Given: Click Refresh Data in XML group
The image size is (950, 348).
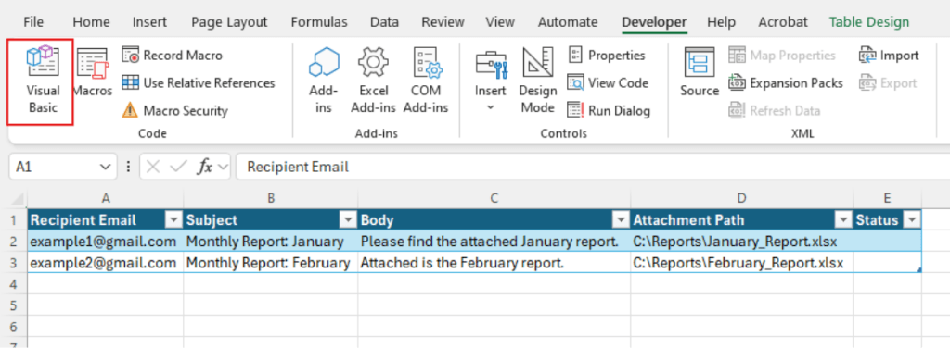Looking at the screenshot, I should coord(775,110).
